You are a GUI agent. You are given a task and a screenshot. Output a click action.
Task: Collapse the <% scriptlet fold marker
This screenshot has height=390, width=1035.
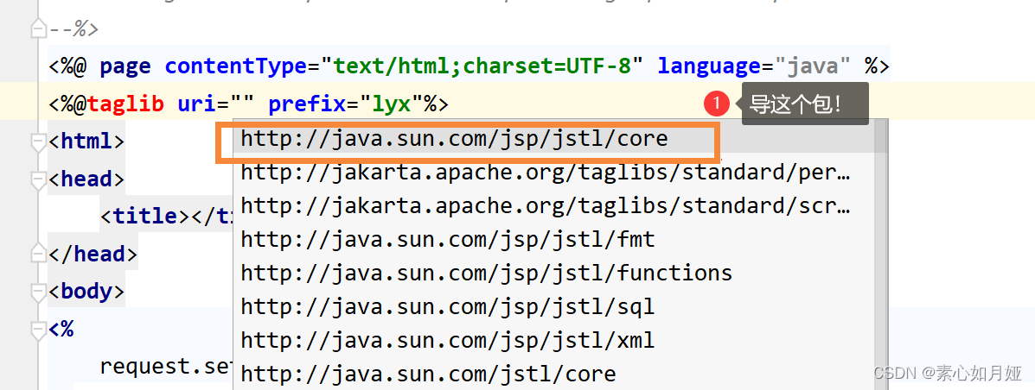(39, 330)
